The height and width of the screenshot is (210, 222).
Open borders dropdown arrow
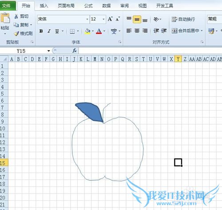pos(78,31)
